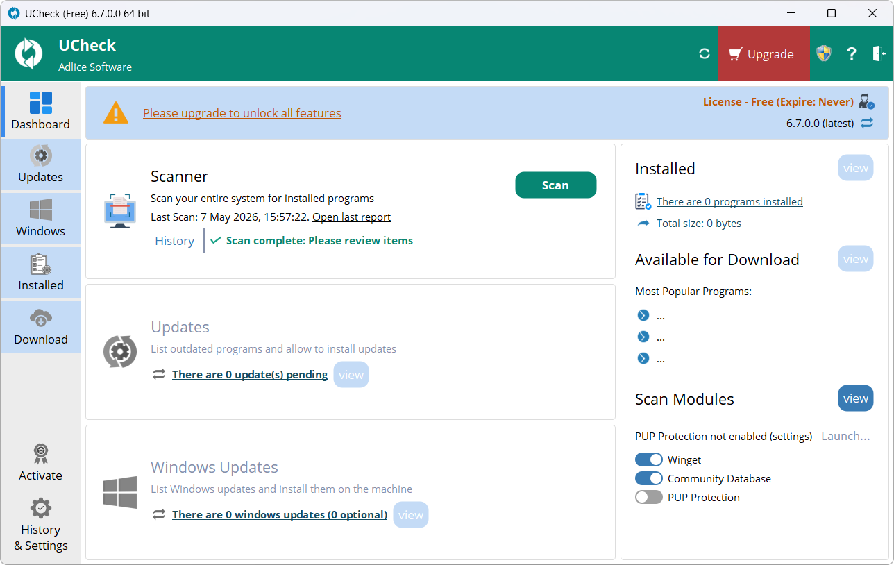Open the scan History link
The image size is (894, 565).
click(174, 241)
